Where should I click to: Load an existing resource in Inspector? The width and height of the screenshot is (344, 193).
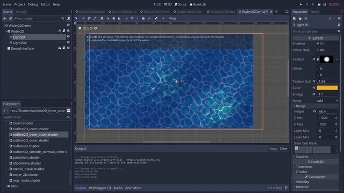point(300,19)
